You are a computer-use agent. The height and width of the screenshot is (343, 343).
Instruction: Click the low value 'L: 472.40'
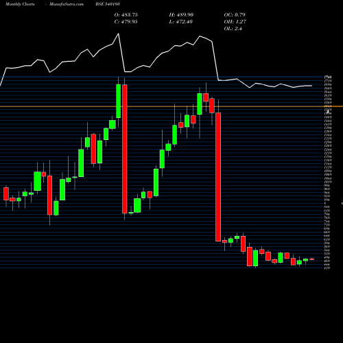[x=181, y=22]
